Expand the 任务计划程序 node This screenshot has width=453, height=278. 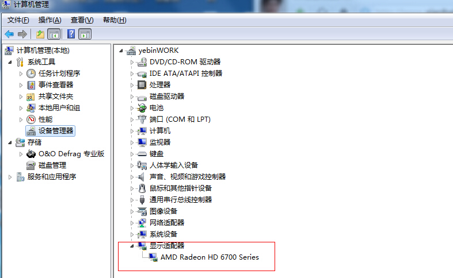(21, 74)
